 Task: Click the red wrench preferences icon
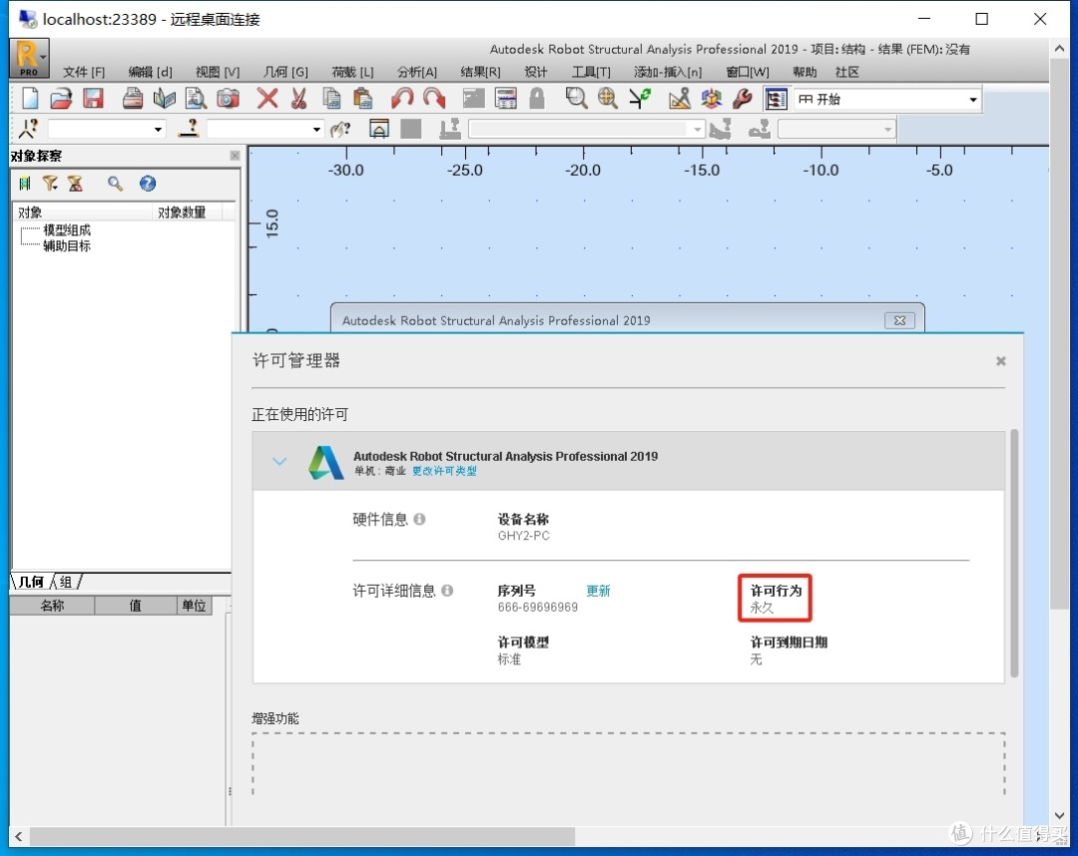point(743,99)
